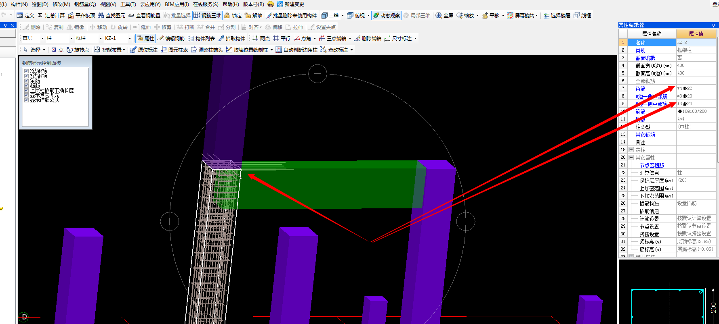This screenshot has width=719, height=324.
Task: Click 调整柱端头 adjust column end
Action: tap(207, 50)
